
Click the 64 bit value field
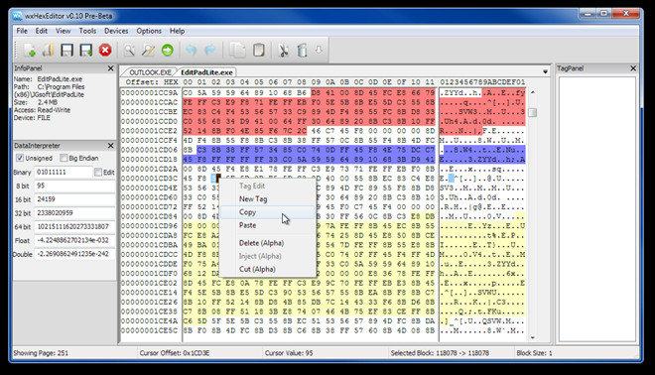(74, 227)
